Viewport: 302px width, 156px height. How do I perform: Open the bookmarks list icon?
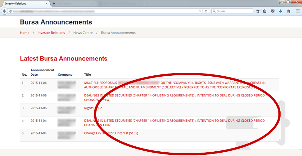265,11
